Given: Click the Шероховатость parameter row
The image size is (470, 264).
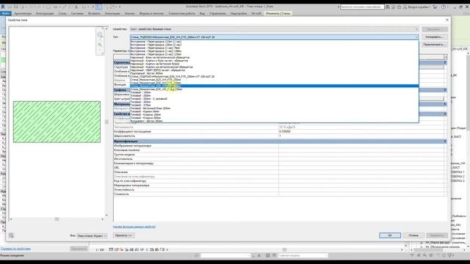Looking at the screenshot, I should point(280,136).
